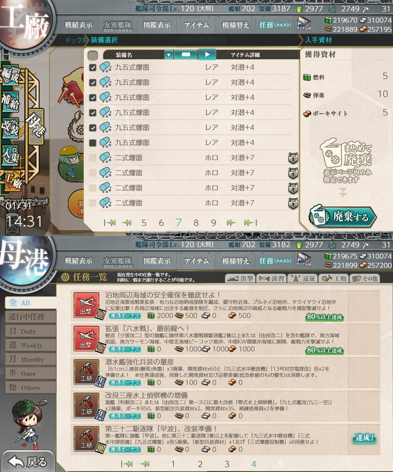Image resolution: width=393 pixels, height=472 pixels.
Task: Open the 入渠 docking side menu icon
Action: [10, 154]
